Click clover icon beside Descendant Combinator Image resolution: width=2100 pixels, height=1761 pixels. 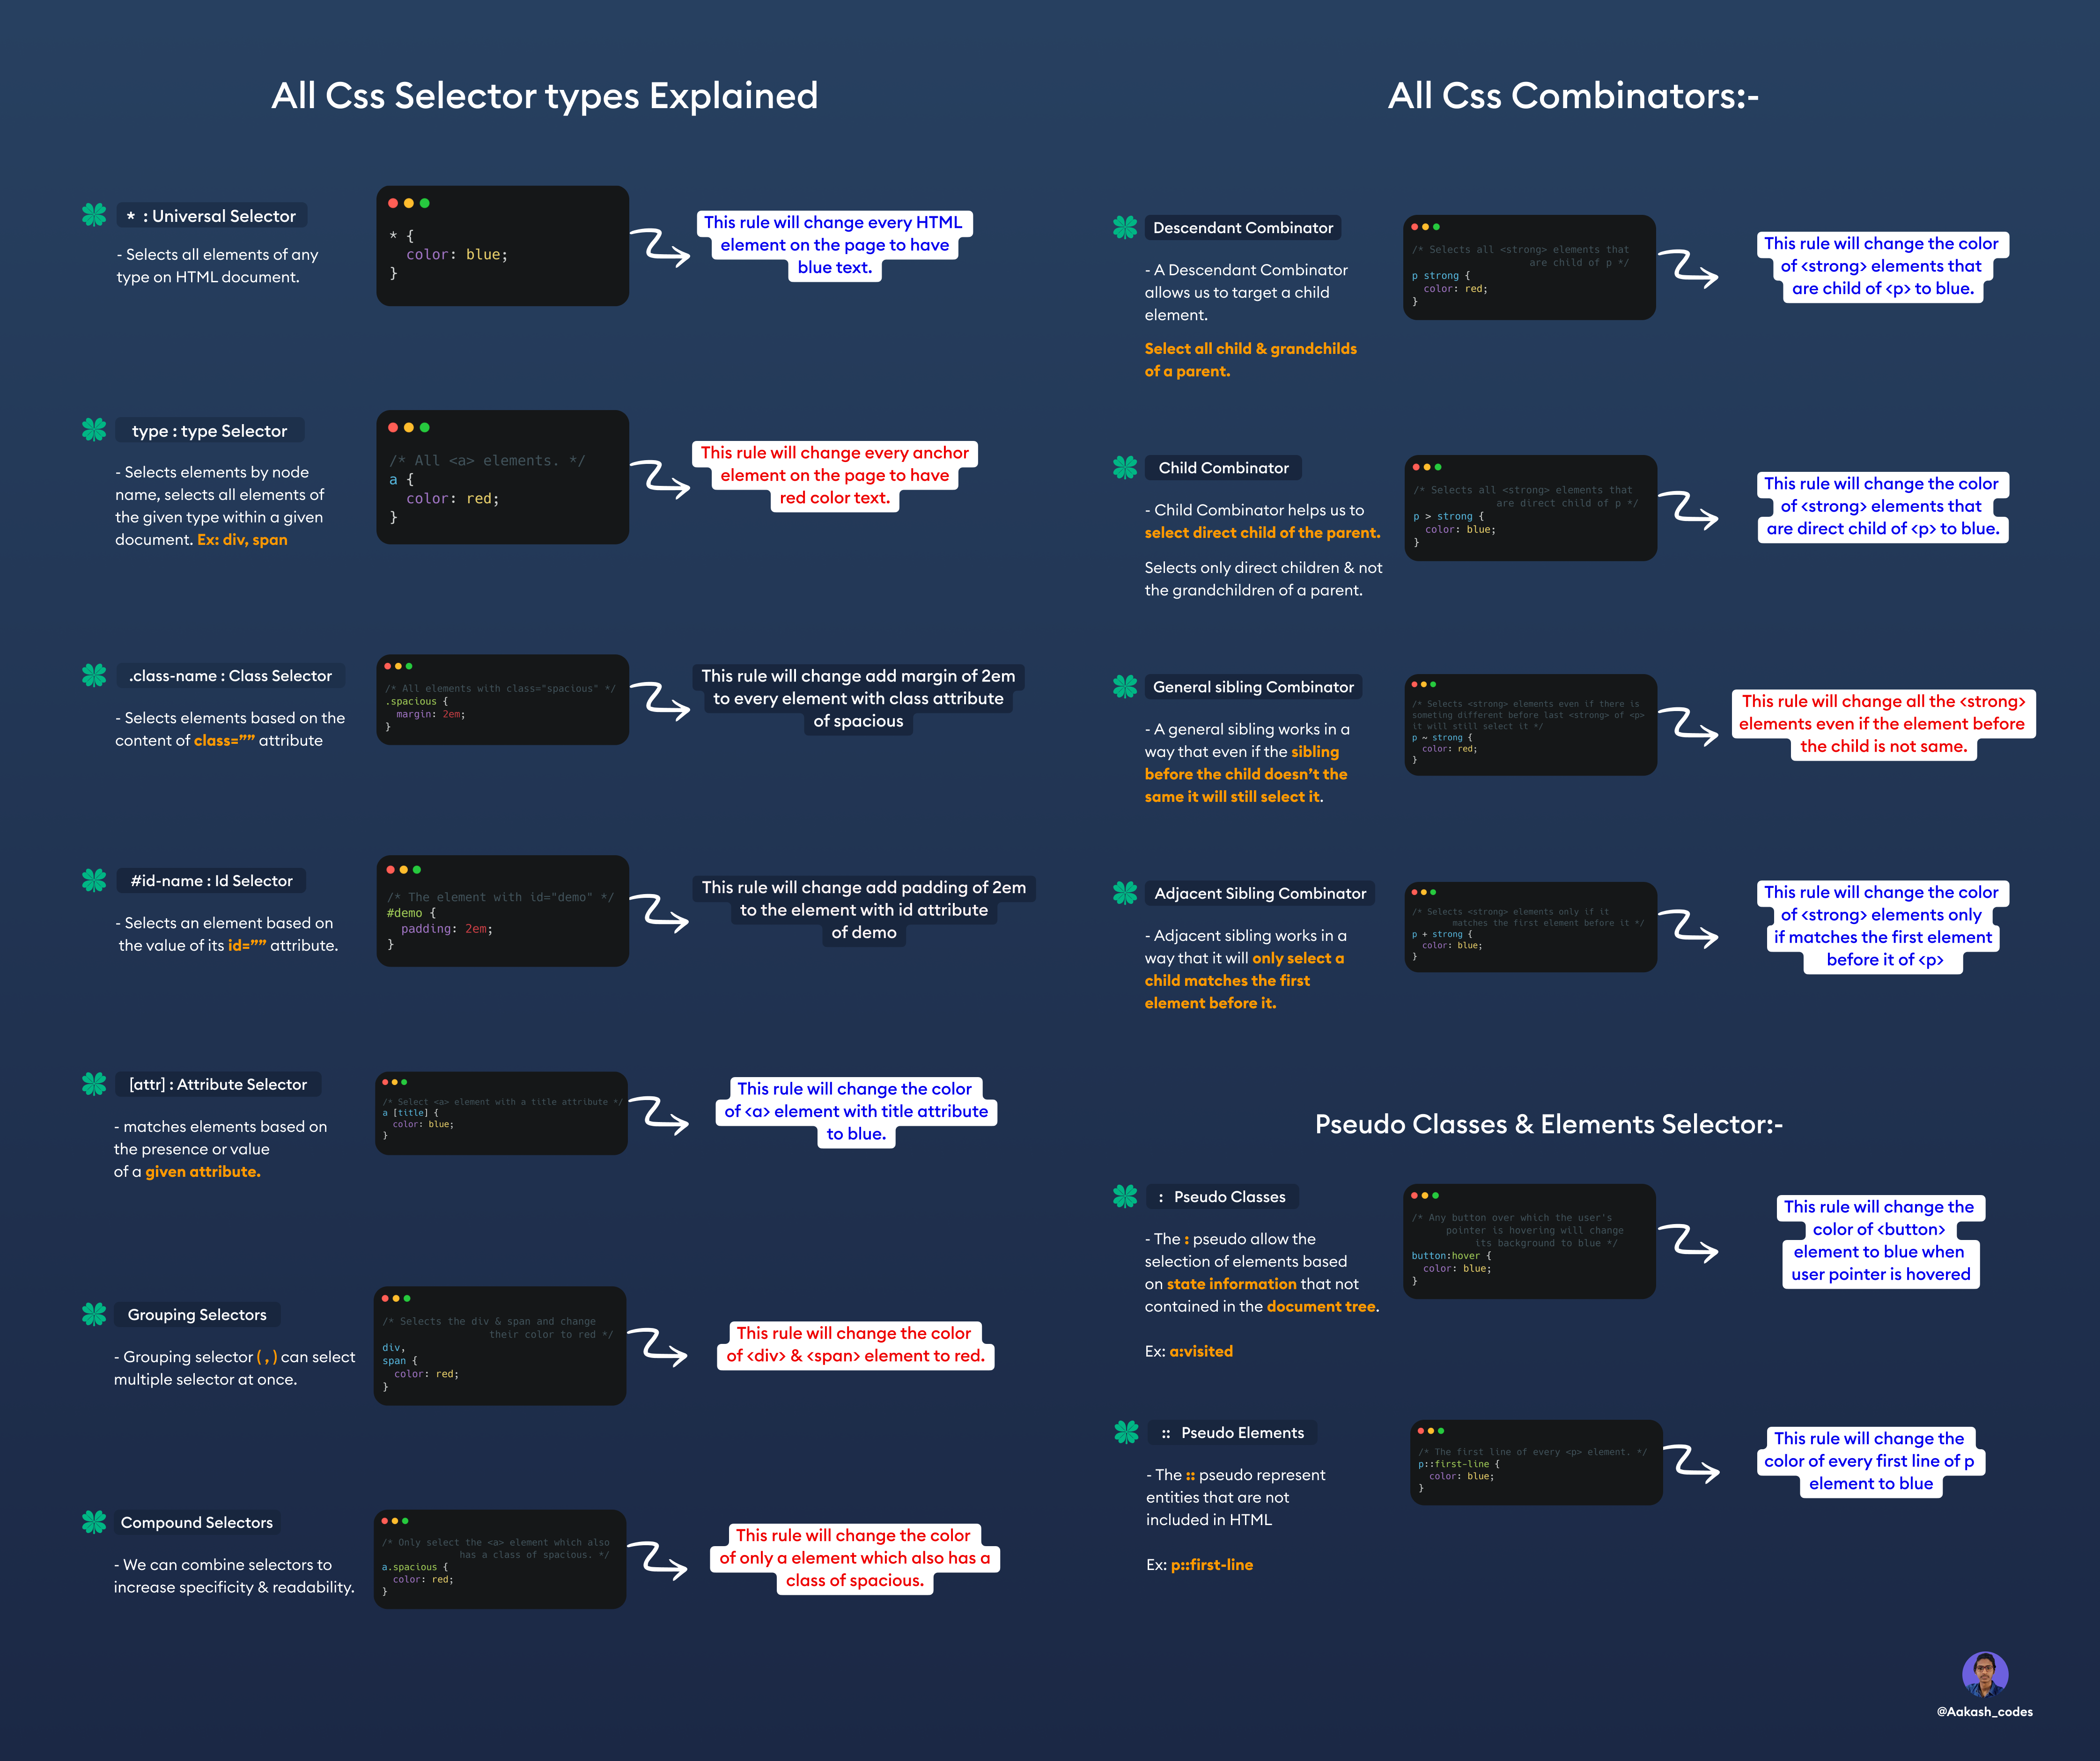pos(1125,228)
